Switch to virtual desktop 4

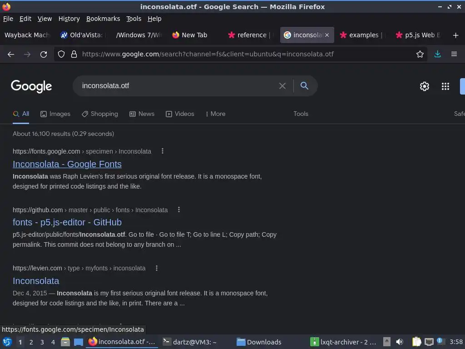pyautogui.click(x=53, y=342)
